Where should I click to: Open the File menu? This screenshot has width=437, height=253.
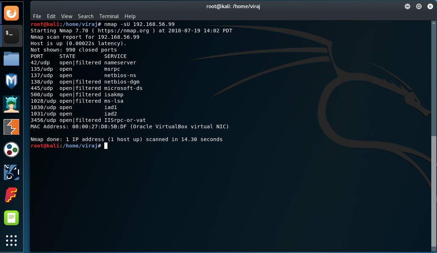37,16
